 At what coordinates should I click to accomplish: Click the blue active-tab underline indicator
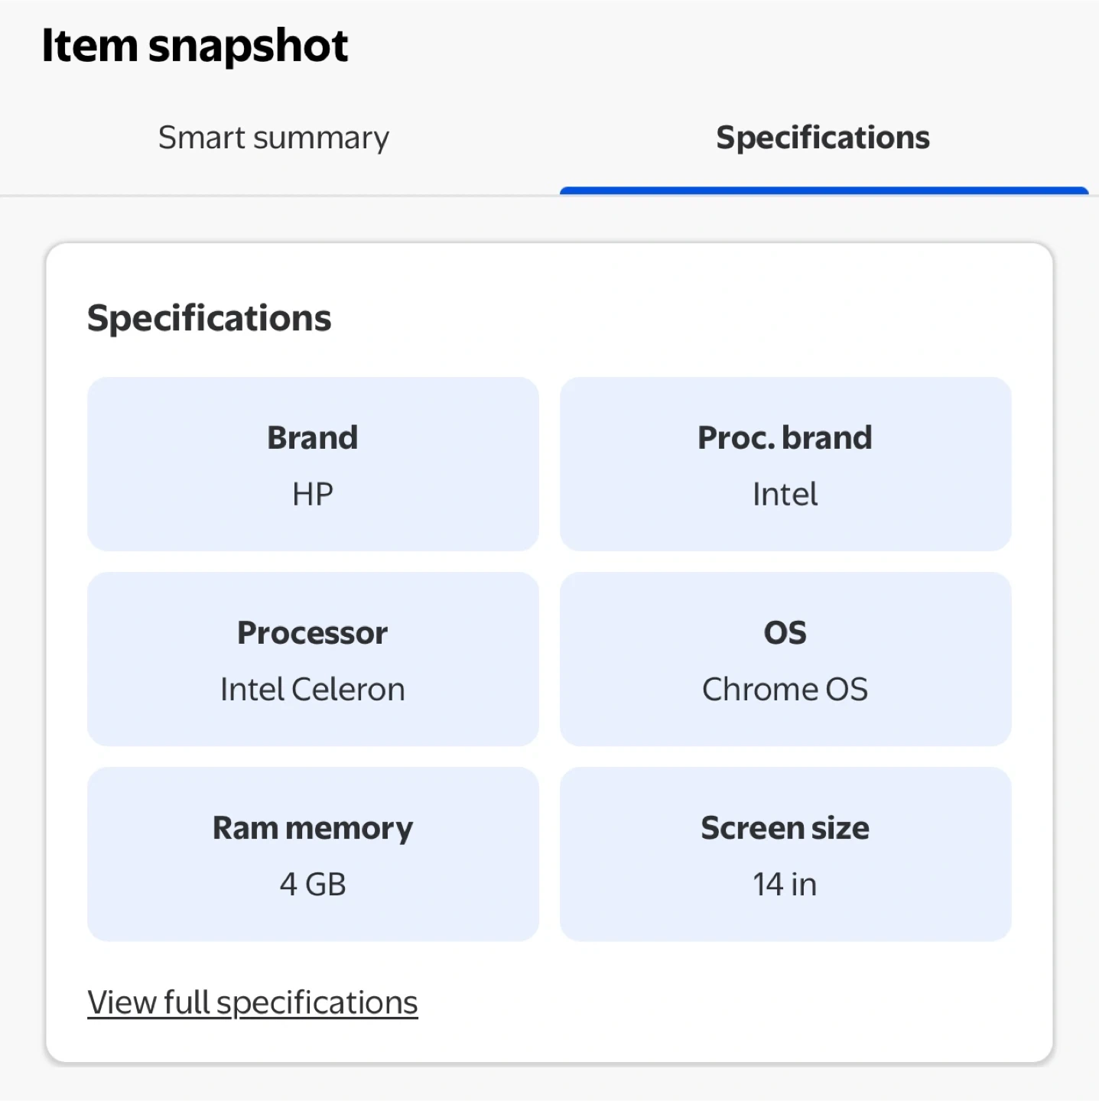click(824, 190)
